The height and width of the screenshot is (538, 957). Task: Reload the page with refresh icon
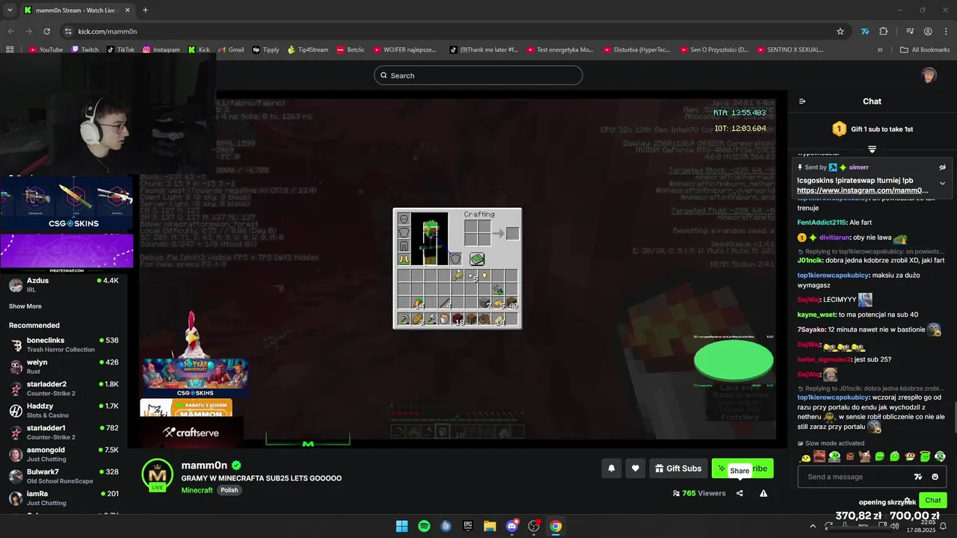[x=46, y=31]
